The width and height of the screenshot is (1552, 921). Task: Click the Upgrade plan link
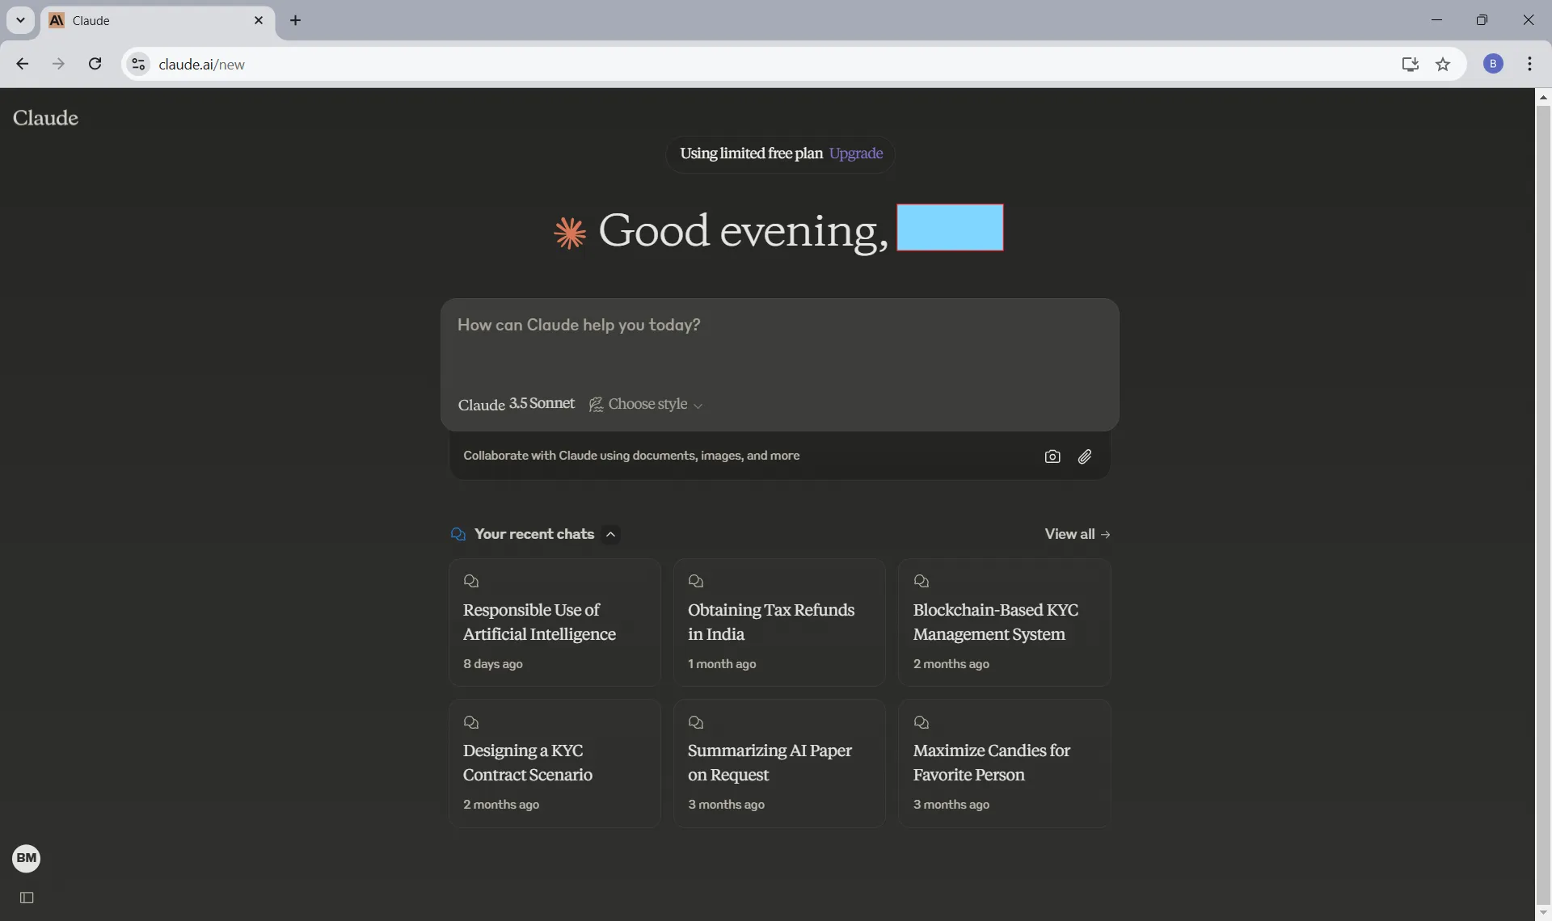pyautogui.click(x=856, y=153)
